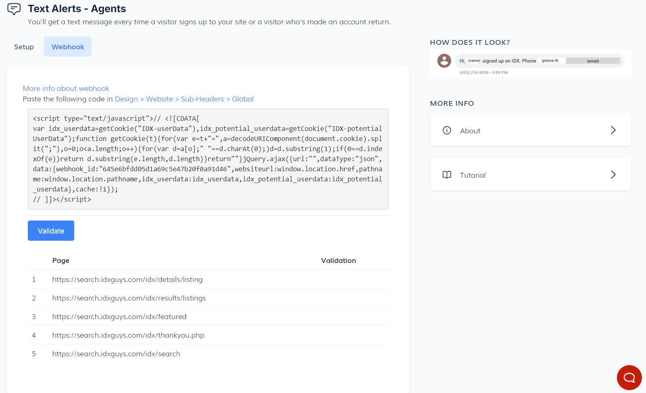Click the avatar in the preview message
The width and height of the screenshot is (646, 393).
pos(444,61)
